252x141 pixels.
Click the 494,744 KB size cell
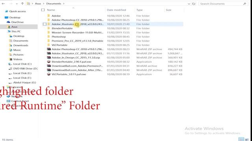175,49
